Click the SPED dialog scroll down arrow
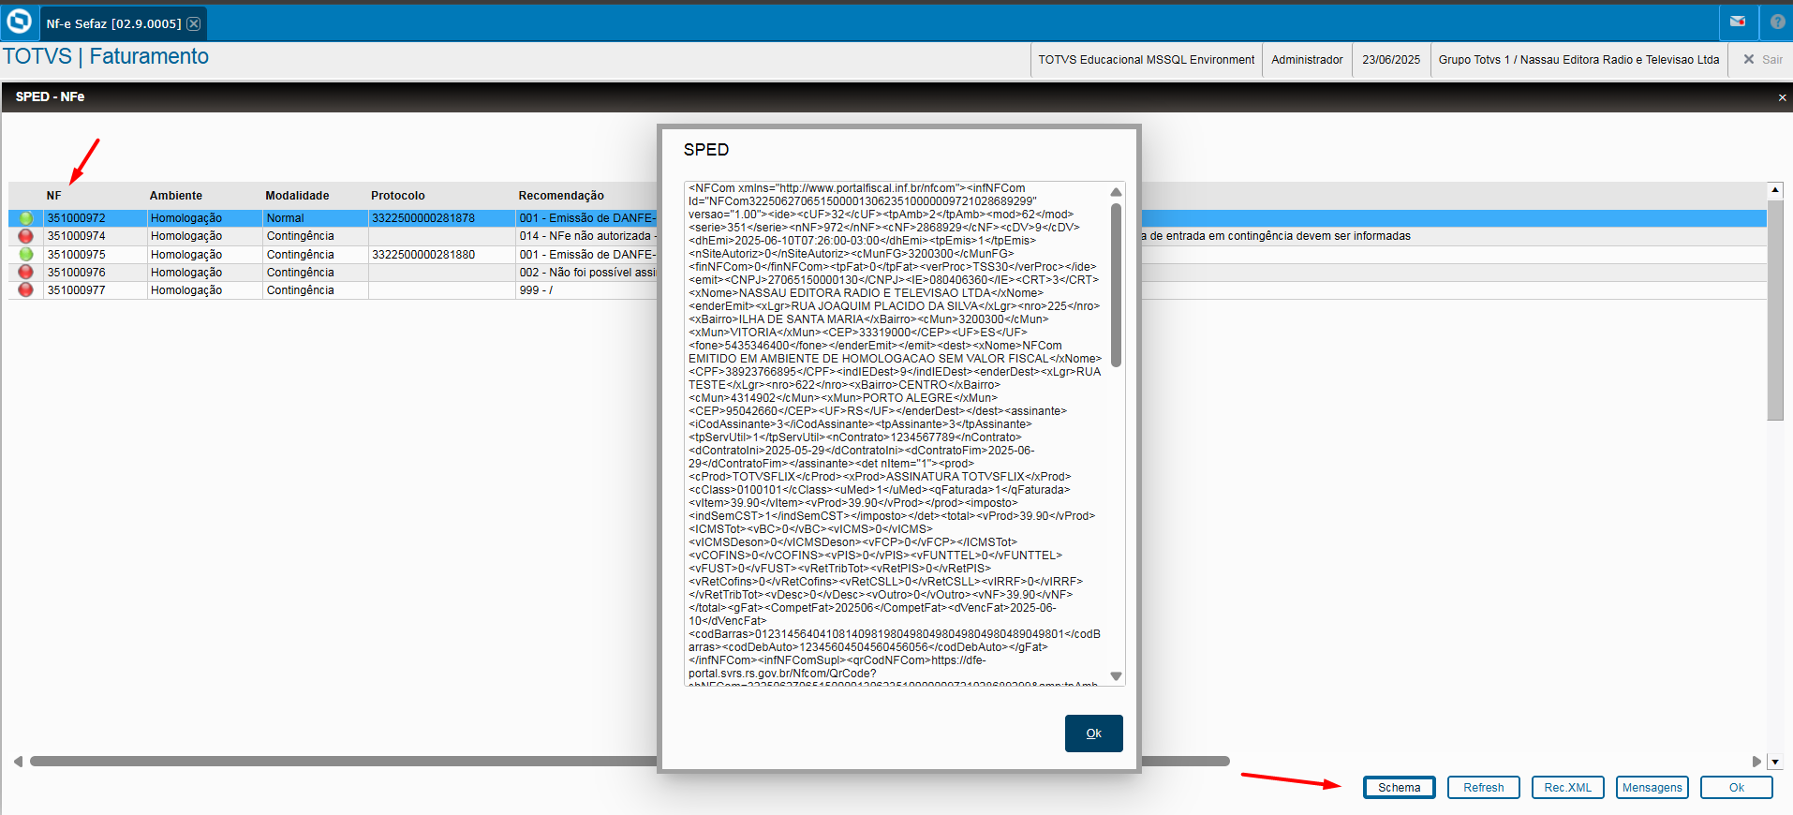1793x815 pixels. pyautogui.click(x=1116, y=675)
